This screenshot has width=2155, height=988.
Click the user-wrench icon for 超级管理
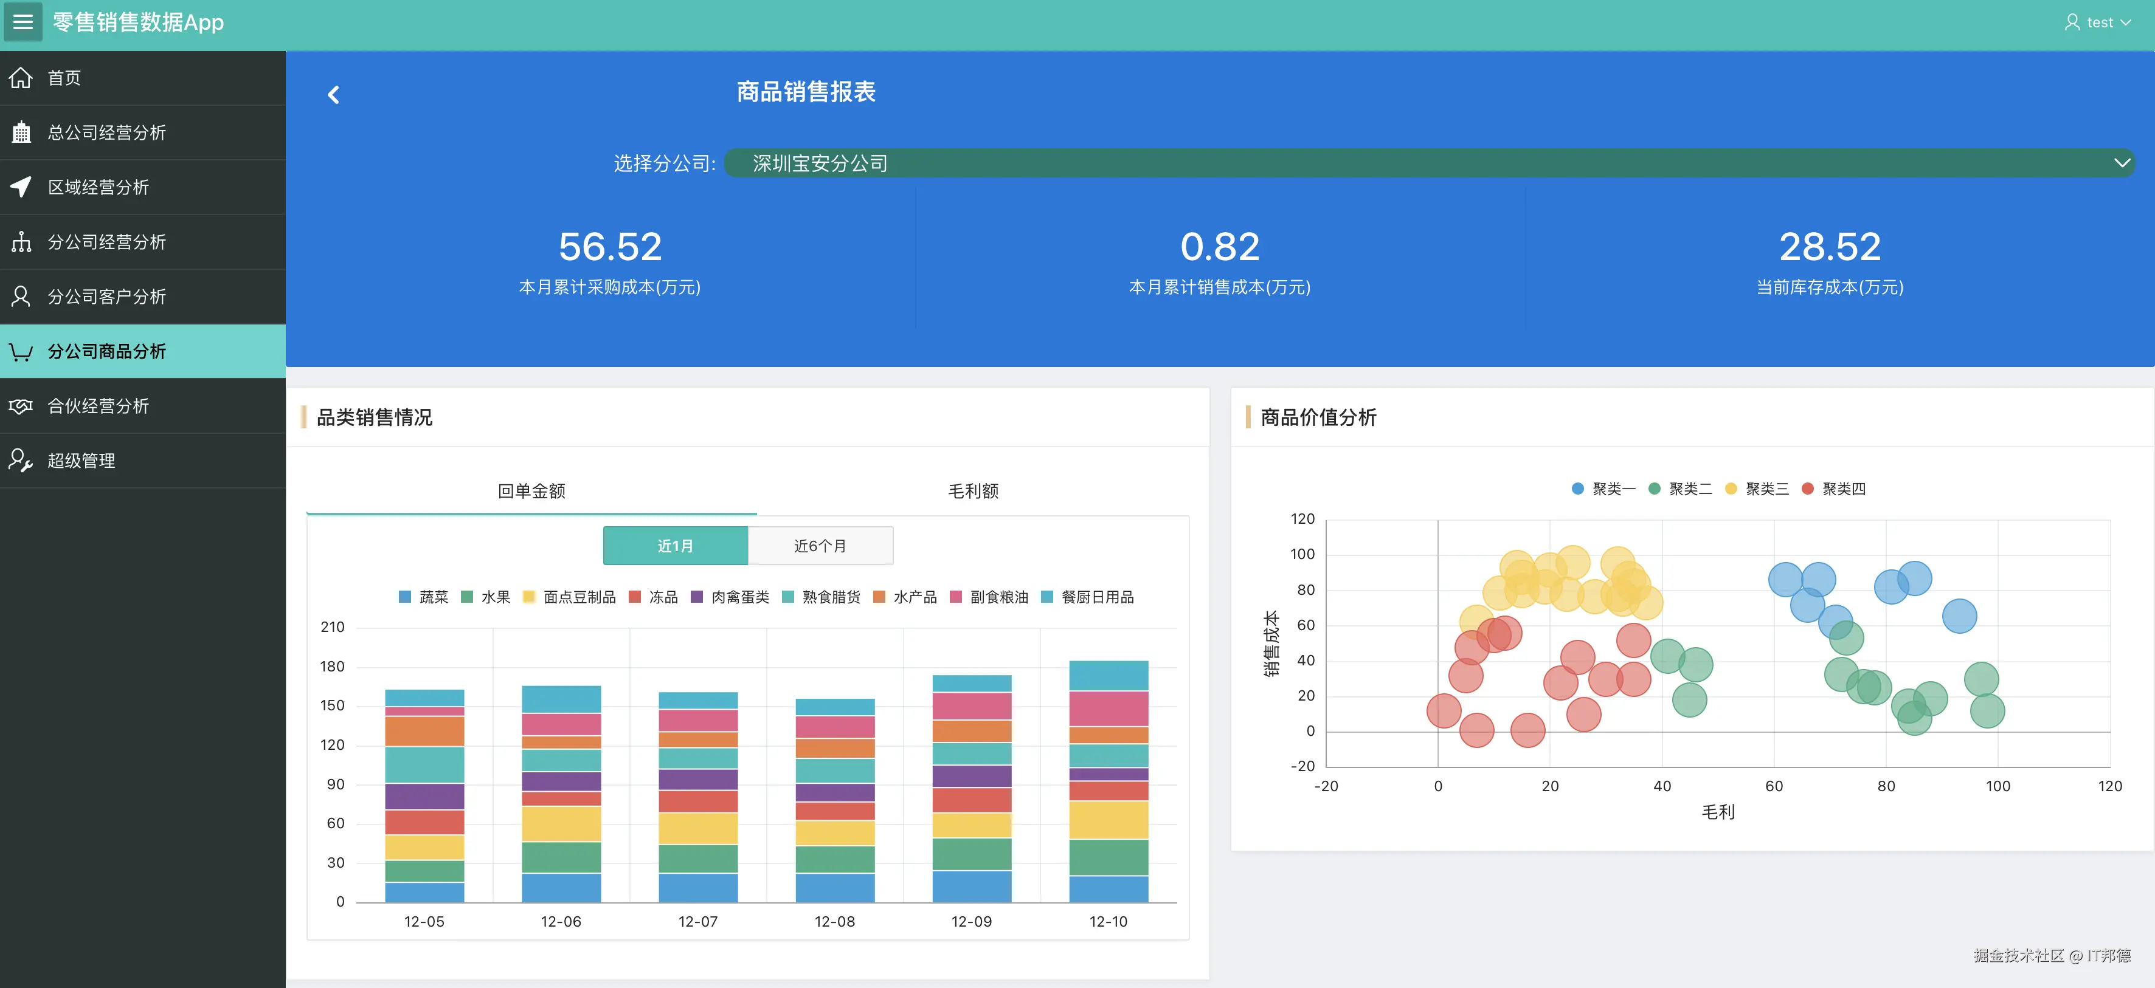tap(21, 460)
